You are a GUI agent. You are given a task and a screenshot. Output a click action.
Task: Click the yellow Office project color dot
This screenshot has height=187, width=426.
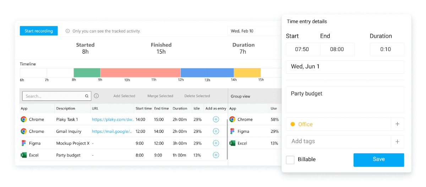tap(293, 124)
